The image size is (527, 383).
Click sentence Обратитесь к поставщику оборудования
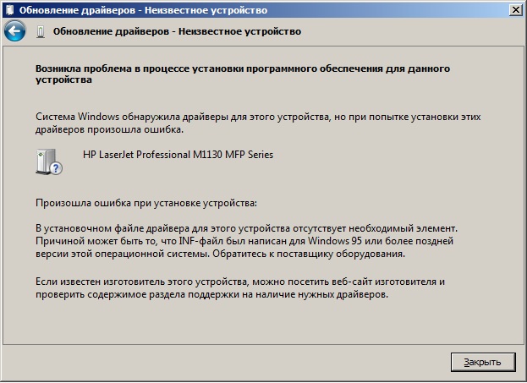point(309,254)
